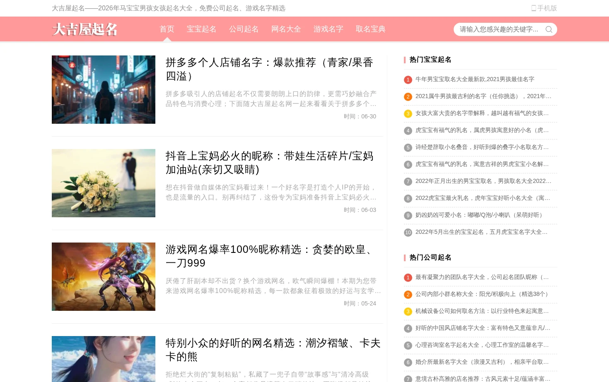Viewport: 609px width, 382px height.
Task: Open 公司内部小群名称大全 link
Action: pyautogui.click(x=483, y=294)
